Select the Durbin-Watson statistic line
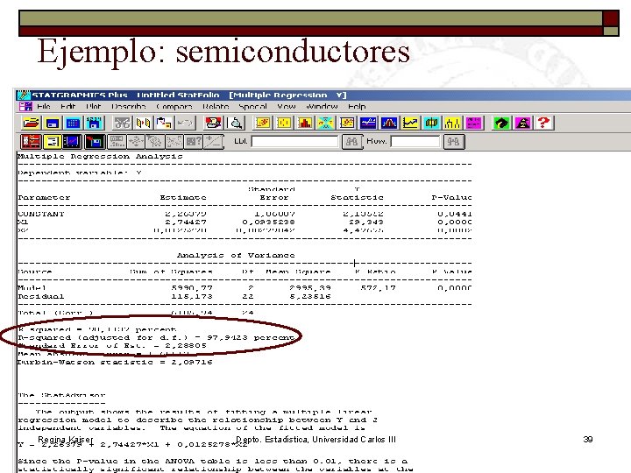The width and height of the screenshot is (631, 473). point(115,363)
